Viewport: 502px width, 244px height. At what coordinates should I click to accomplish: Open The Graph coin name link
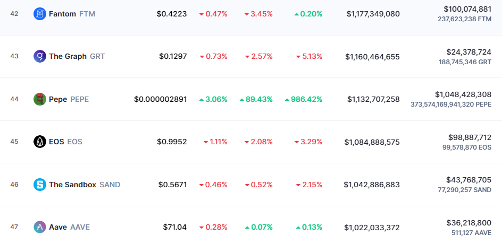[x=68, y=56]
